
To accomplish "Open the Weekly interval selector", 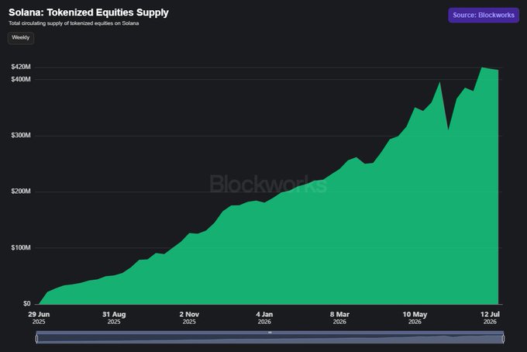I will (x=20, y=38).
